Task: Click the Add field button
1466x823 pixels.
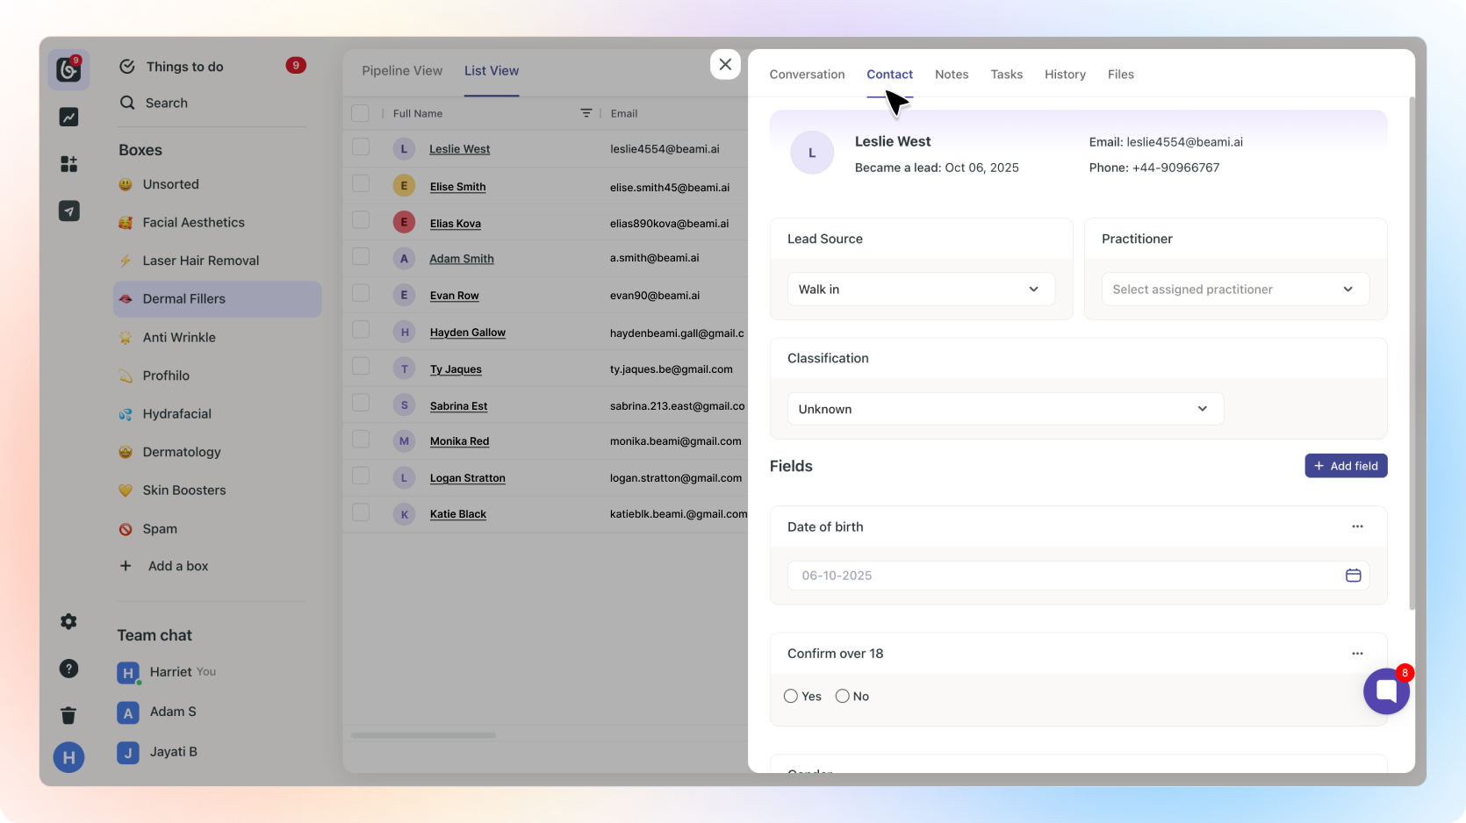Action: [x=1346, y=466]
